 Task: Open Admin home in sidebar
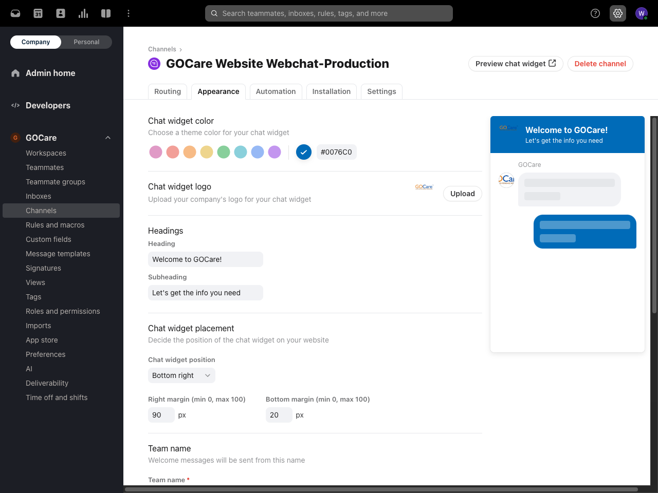click(50, 73)
